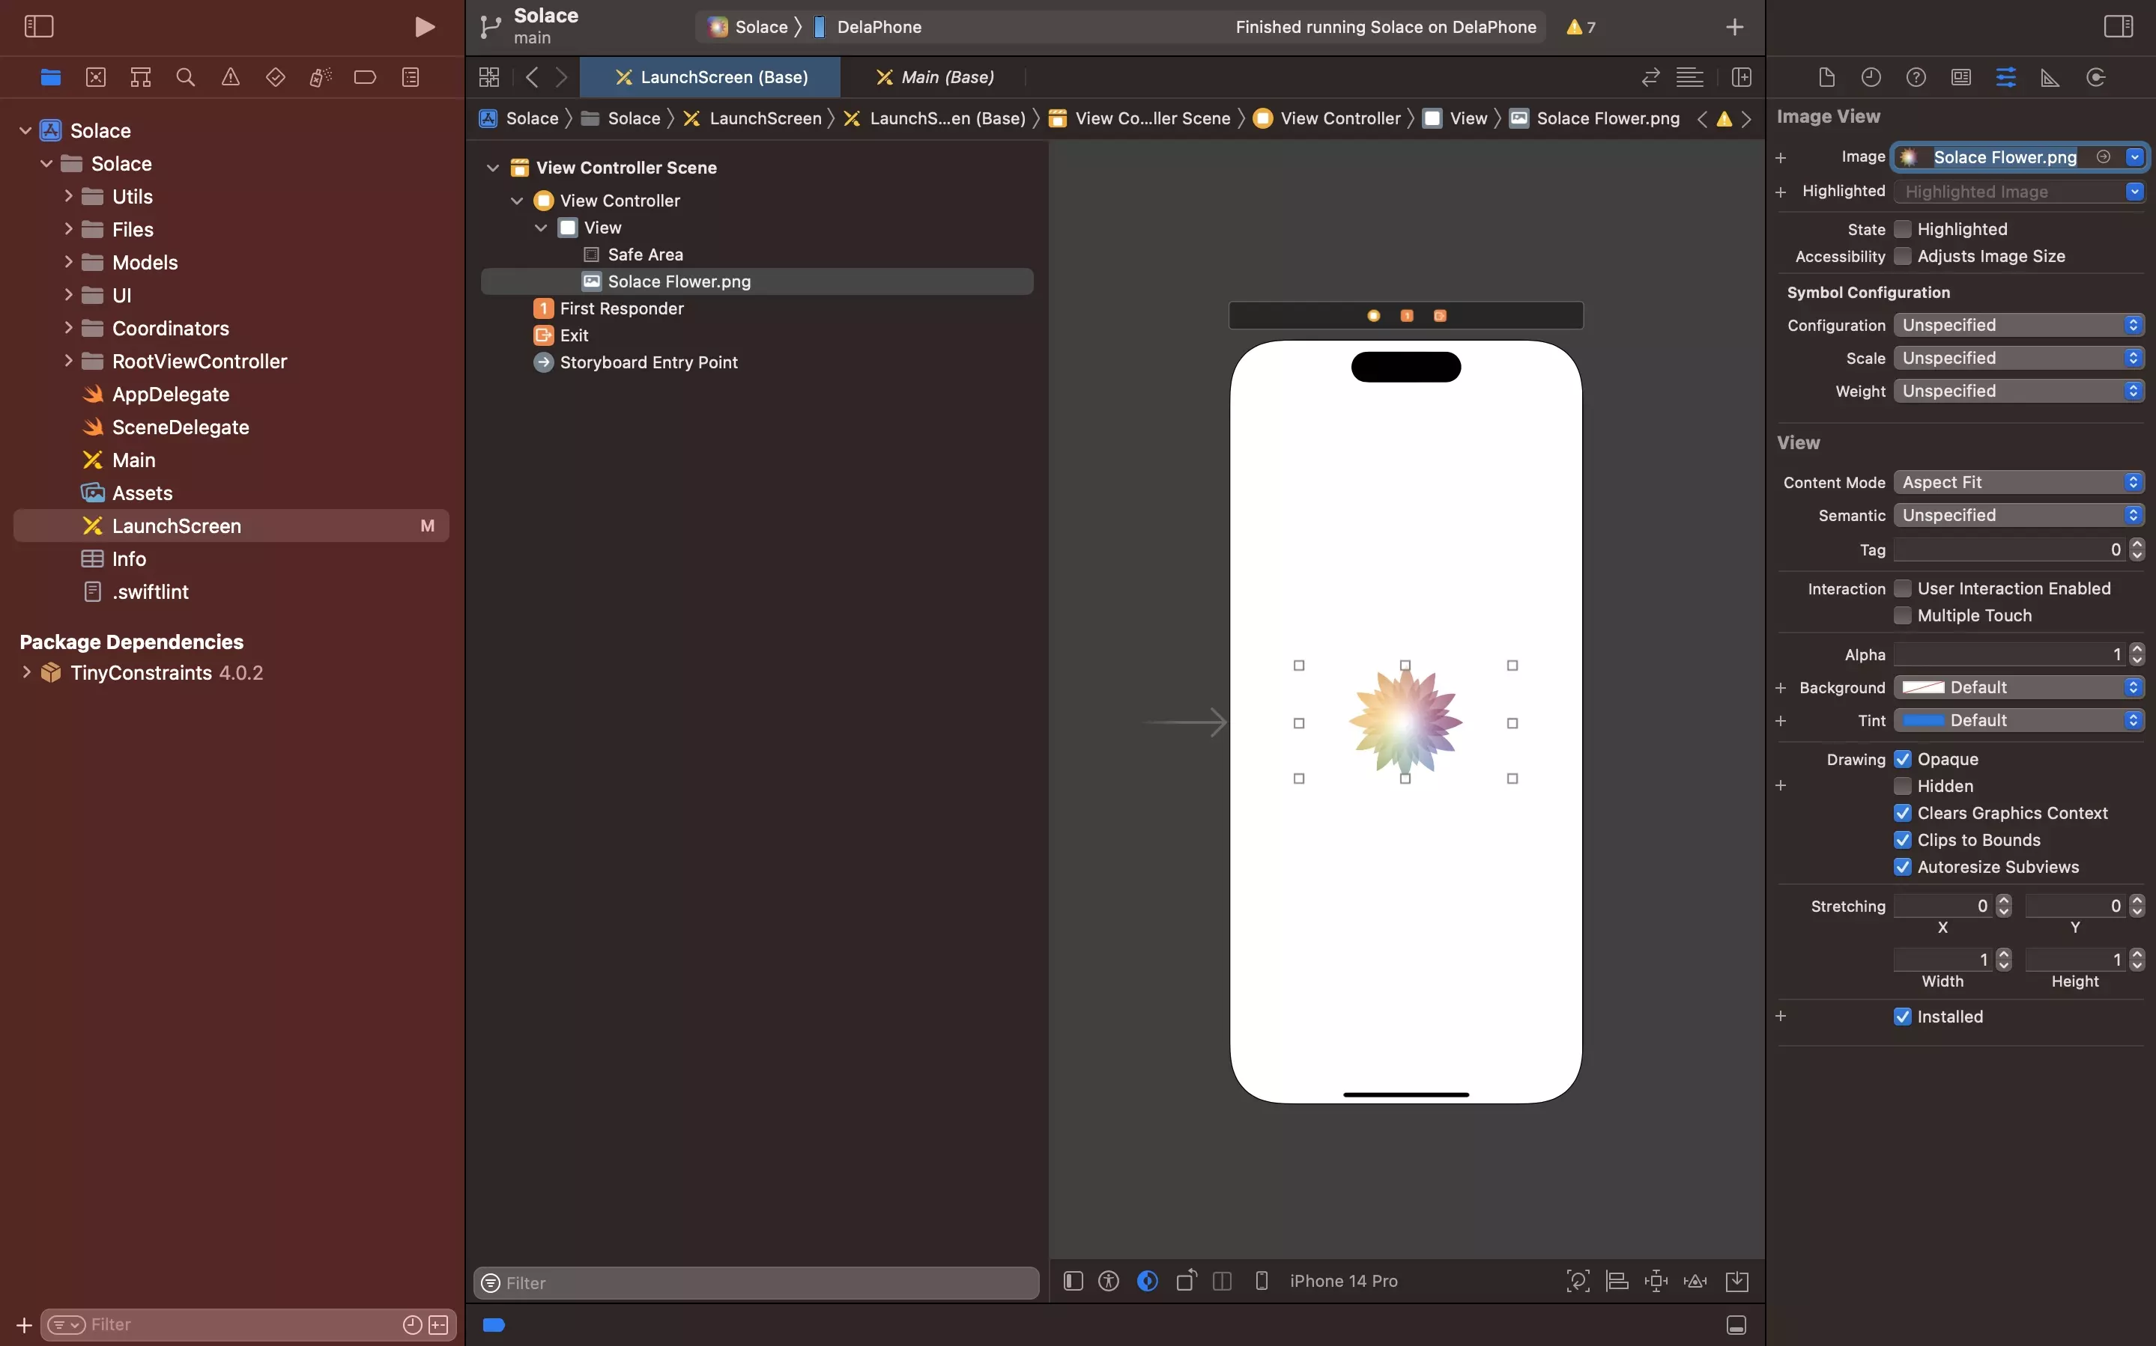2156x1346 pixels.
Task: Open the 7 warnings indicator
Action: tap(1581, 27)
